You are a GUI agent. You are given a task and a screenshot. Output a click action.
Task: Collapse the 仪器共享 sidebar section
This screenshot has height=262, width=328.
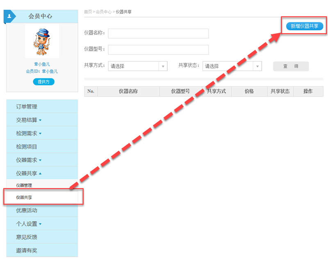[x=29, y=174]
